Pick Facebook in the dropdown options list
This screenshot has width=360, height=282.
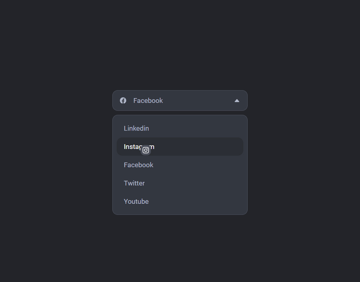180,165
